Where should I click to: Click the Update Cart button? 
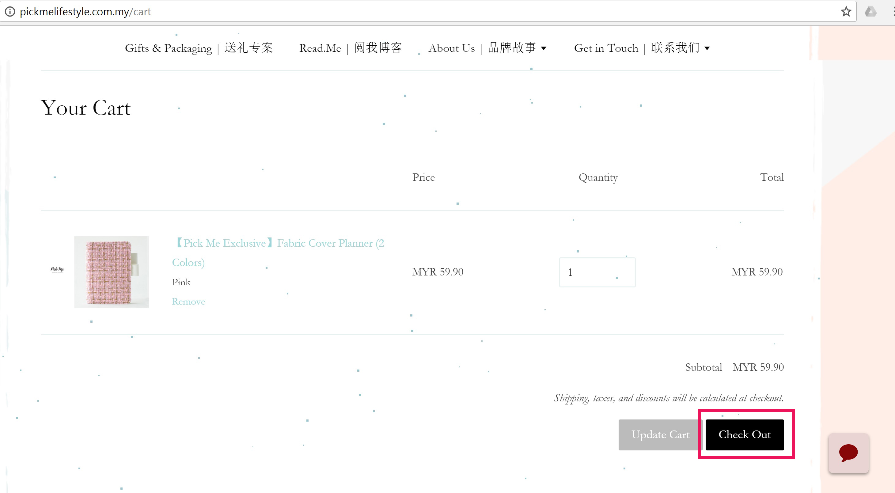coord(660,435)
